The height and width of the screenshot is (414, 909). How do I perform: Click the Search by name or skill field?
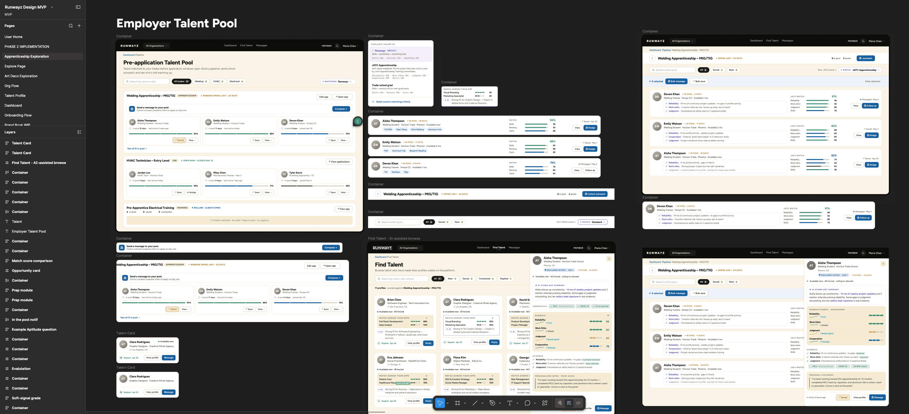[146, 82]
